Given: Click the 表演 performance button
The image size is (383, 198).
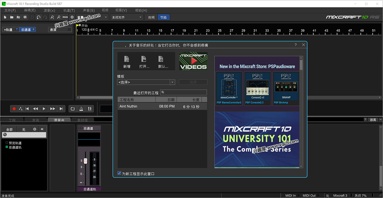Looking at the screenshot, I should (x=60, y=30).
